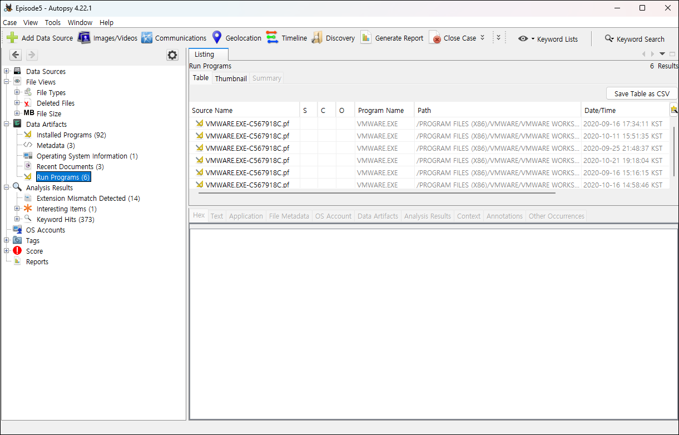
Task: Click the forward arrow in tree panel
Action: (x=32, y=55)
